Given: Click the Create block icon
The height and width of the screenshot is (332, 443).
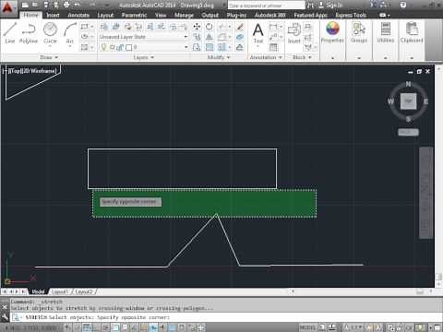Looking at the screenshot, I should click(307, 27).
